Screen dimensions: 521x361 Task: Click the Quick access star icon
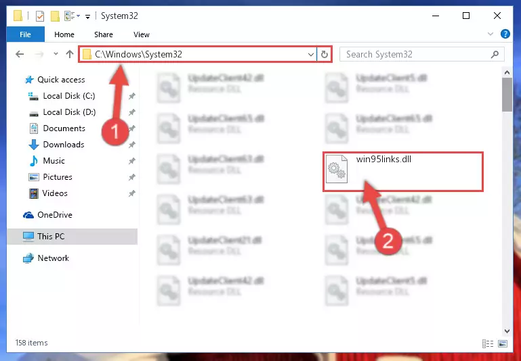[x=29, y=80]
